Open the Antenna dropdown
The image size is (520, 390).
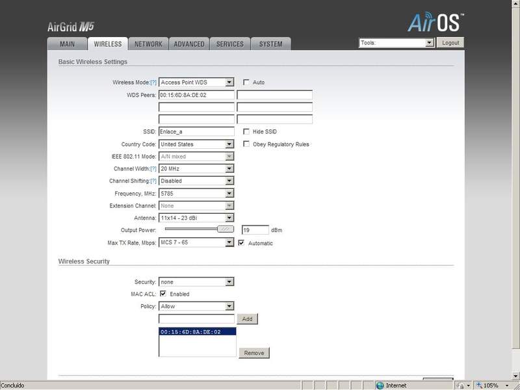[x=196, y=218]
